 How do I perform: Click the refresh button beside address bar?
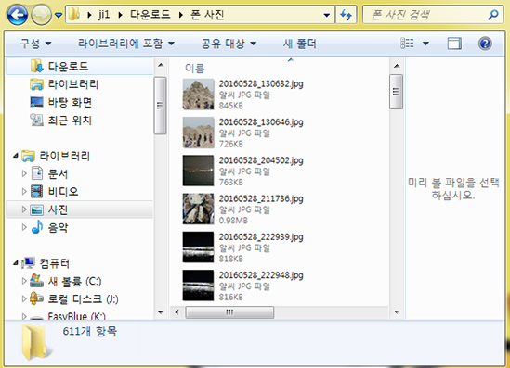347,15
